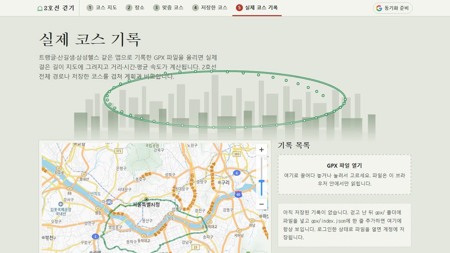Click the route 1 blue shield on map

click(x=95, y=236)
